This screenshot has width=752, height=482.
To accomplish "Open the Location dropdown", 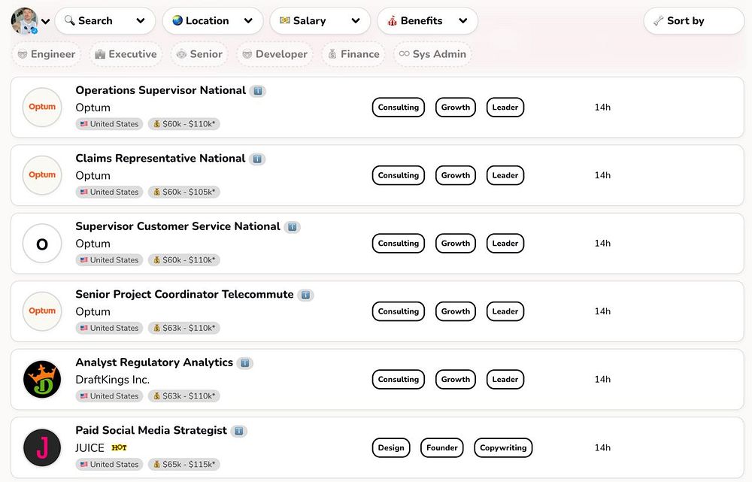I will tap(212, 21).
